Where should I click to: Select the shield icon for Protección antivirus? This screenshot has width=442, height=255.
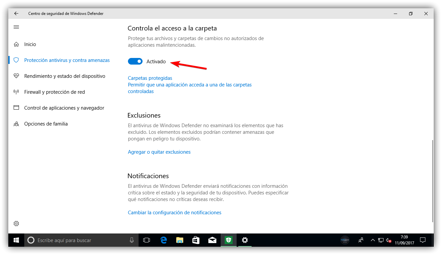point(16,60)
